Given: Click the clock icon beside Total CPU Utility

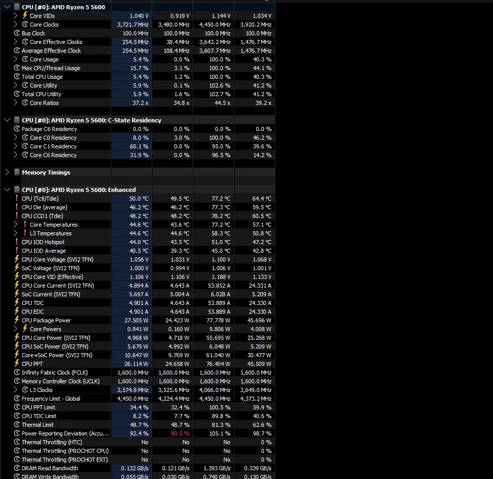Looking at the screenshot, I should tap(17, 94).
